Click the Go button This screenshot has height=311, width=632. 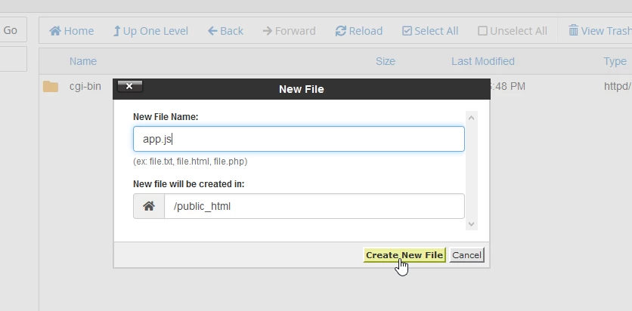tap(11, 30)
